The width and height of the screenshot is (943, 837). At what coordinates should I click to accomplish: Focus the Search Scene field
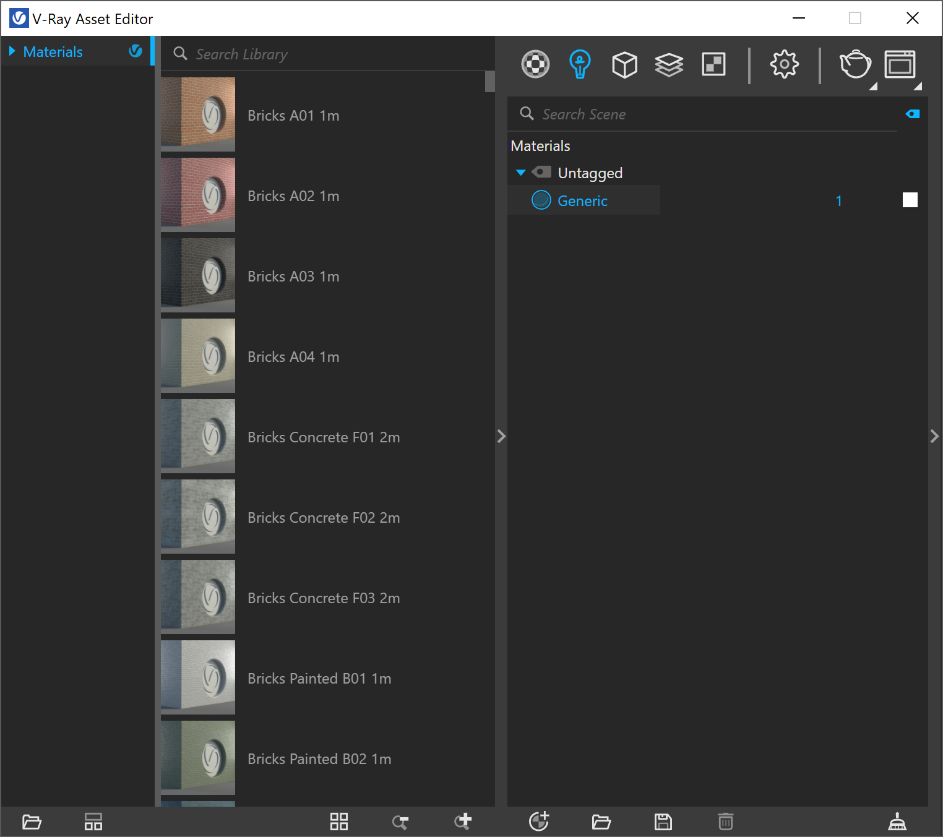tap(702, 114)
